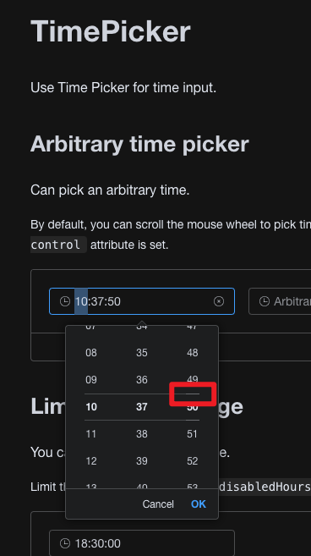Viewport: 311px width, 556px height.
Task: Focus the 10:37:50 time input field
Action: point(142,301)
